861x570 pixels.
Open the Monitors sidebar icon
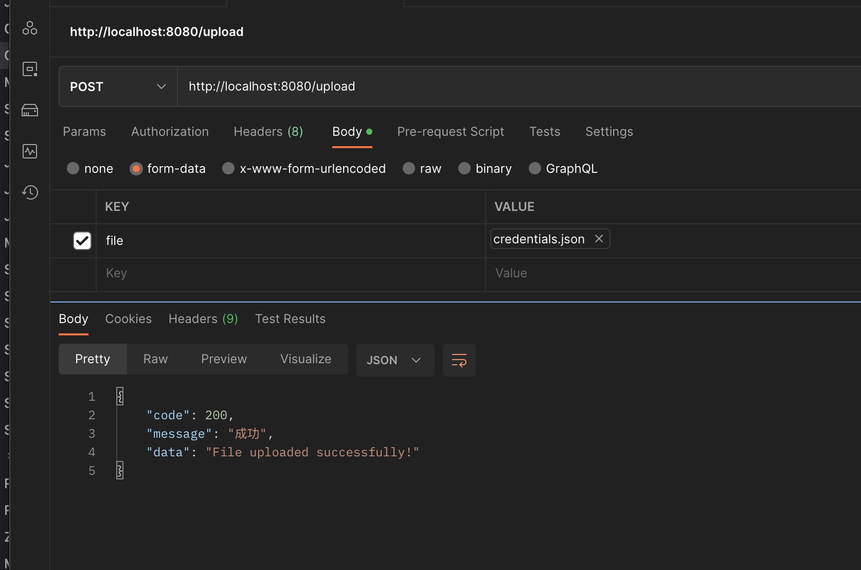pyautogui.click(x=30, y=151)
